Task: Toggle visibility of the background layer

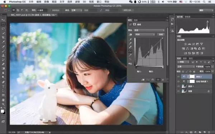Action: (178, 91)
